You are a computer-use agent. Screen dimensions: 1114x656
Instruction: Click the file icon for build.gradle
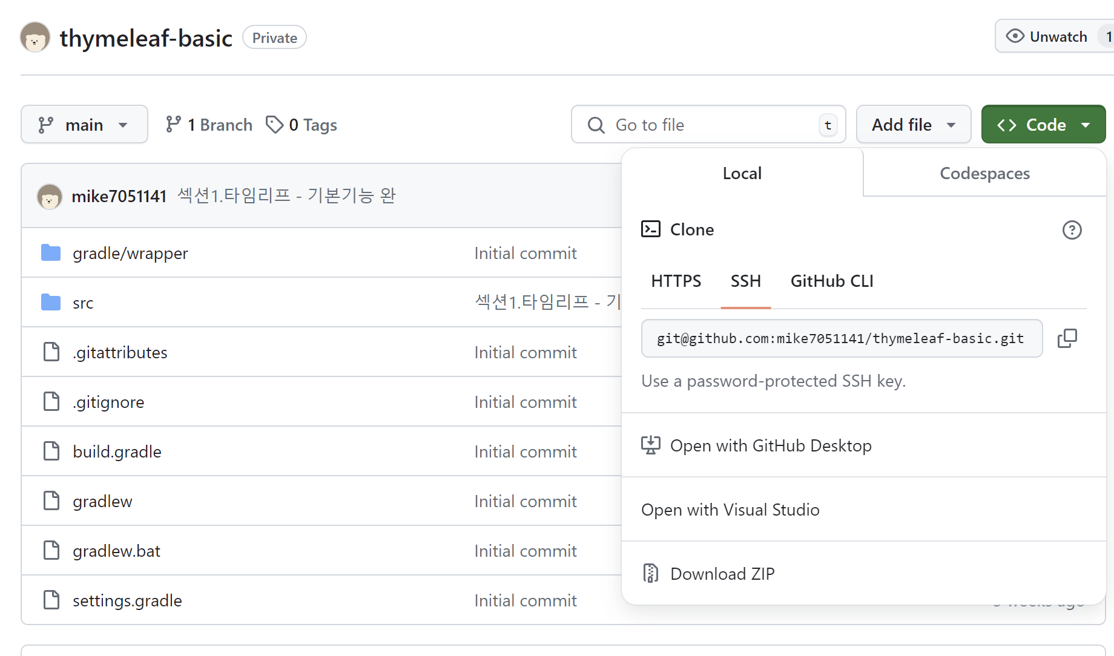pos(51,451)
